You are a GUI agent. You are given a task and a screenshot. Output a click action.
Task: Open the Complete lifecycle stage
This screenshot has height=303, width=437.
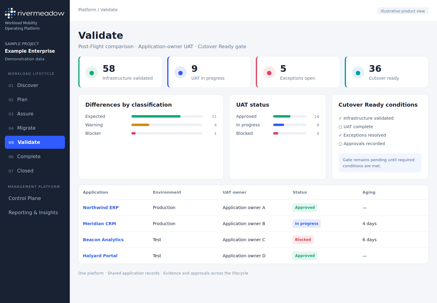[x=35, y=157]
